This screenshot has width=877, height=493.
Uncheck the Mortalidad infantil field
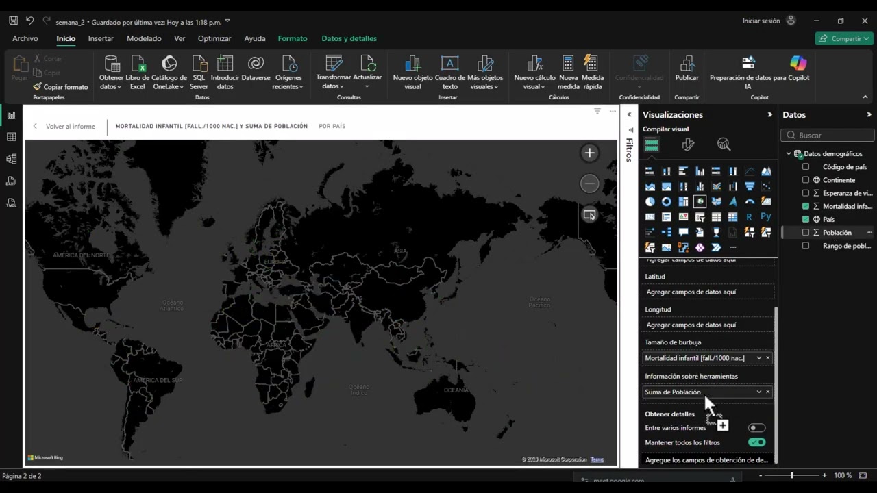point(806,206)
